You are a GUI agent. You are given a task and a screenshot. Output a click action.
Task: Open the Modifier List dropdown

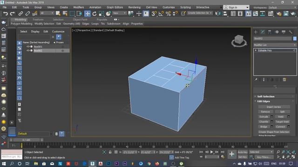[275, 45]
